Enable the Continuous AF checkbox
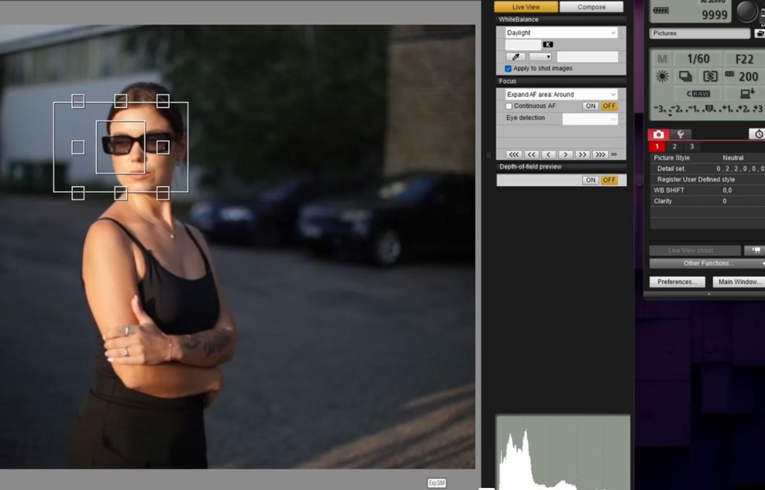This screenshot has width=765, height=490. (509, 106)
